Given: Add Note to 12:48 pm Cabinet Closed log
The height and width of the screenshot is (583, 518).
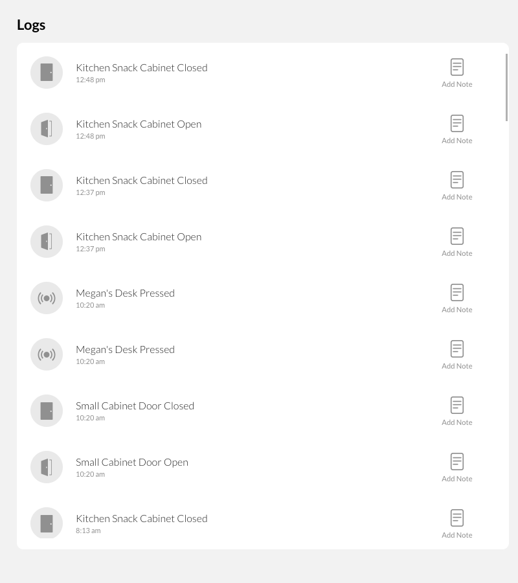Looking at the screenshot, I should click(456, 73).
